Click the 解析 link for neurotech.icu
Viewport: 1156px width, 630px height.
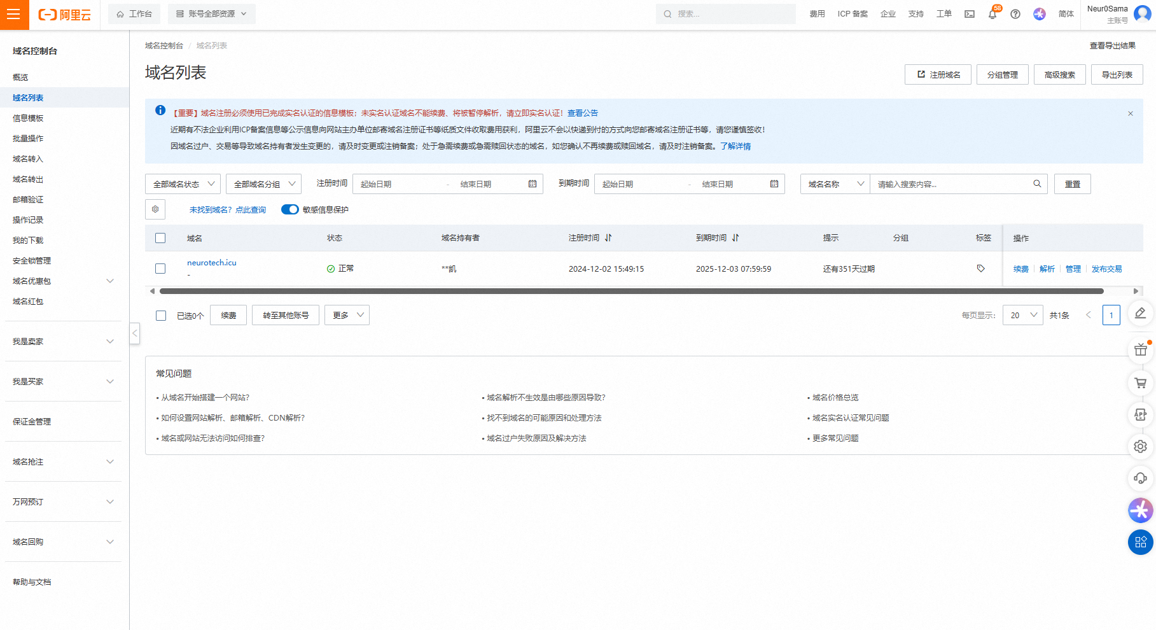pos(1047,269)
